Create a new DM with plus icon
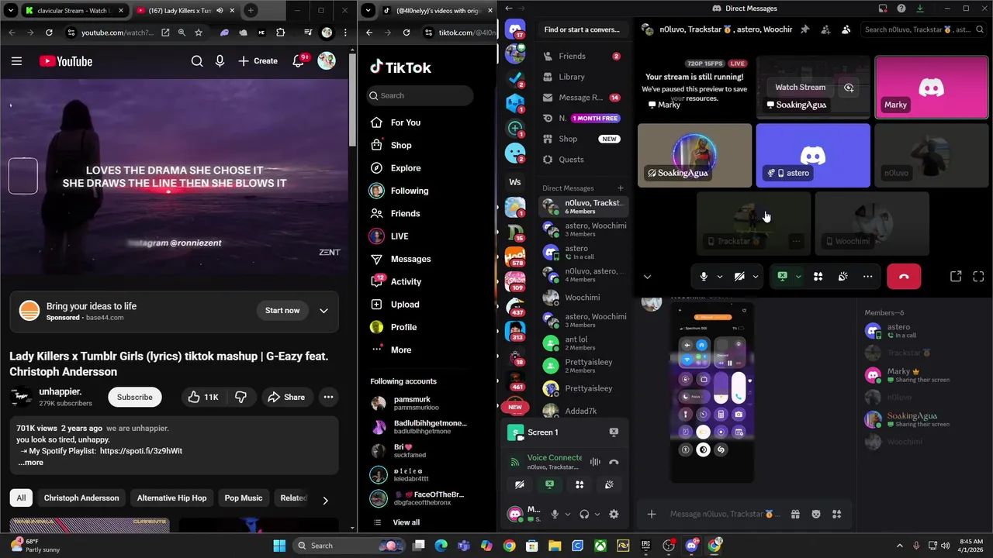The height and width of the screenshot is (558, 993). click(620, 188)
